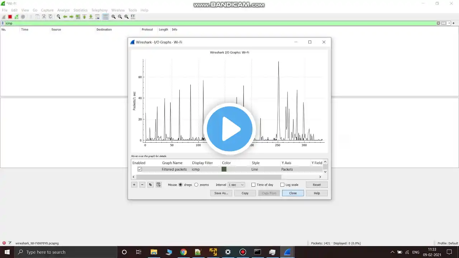Open the display filter history dropdown arrow
The image size is (459, 258).
[449, 23]
